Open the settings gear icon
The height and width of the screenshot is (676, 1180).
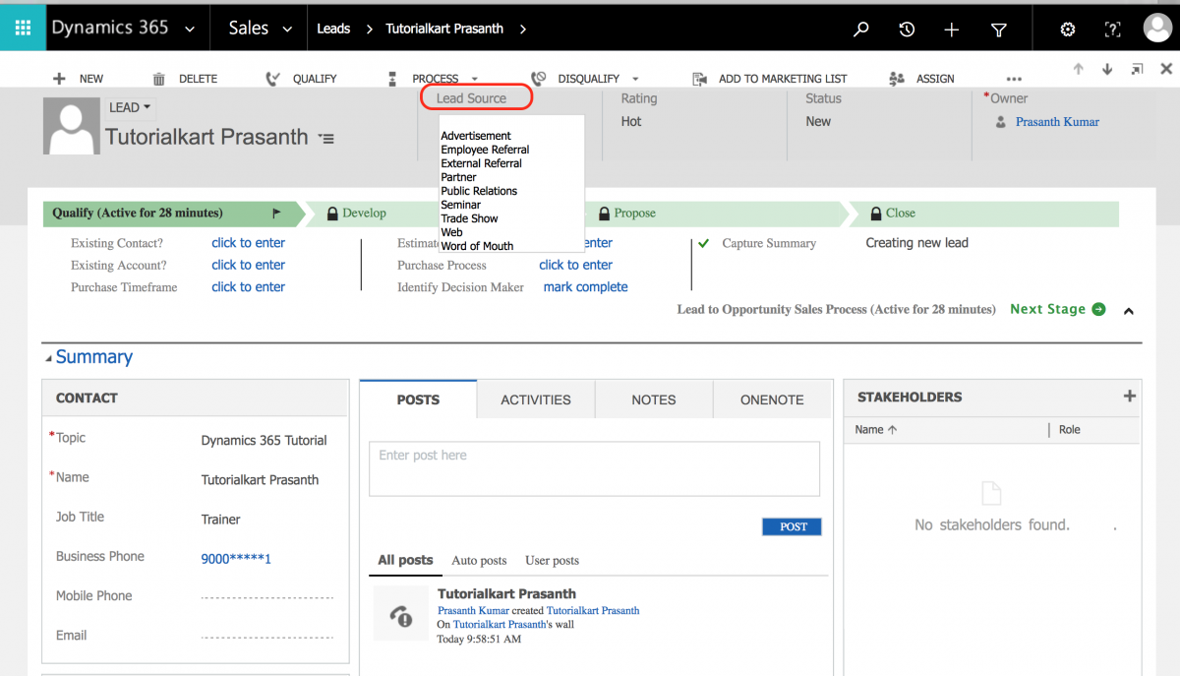(x=1068, y=30)
